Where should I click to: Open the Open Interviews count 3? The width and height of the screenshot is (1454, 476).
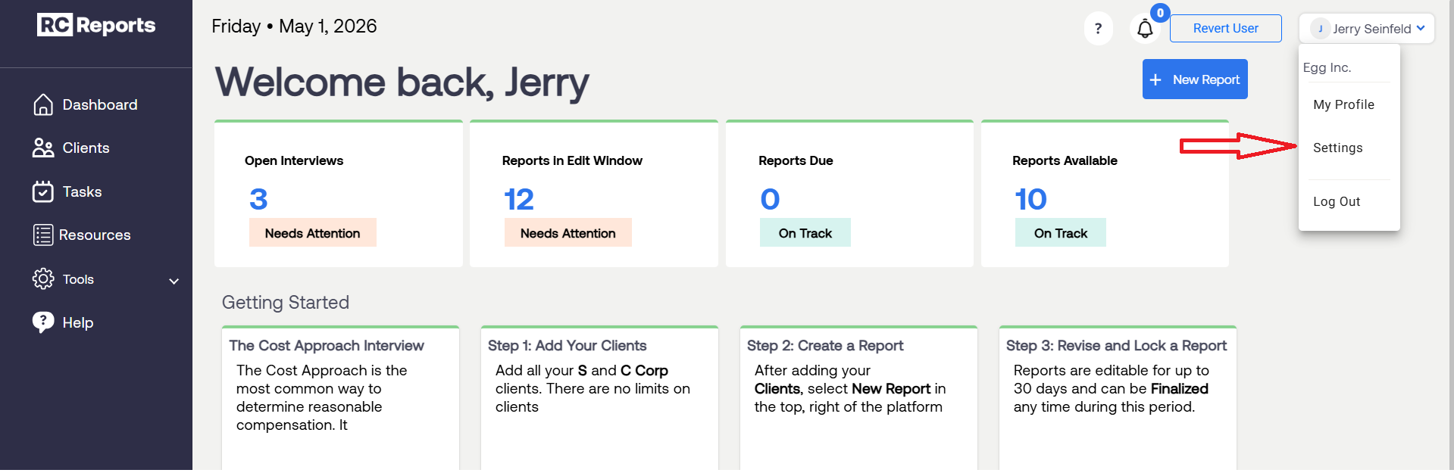pyautogui.click(x=258, y=199)
